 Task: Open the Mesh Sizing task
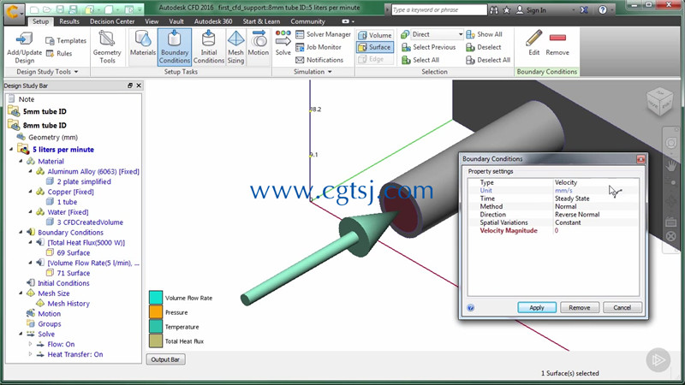235,47
